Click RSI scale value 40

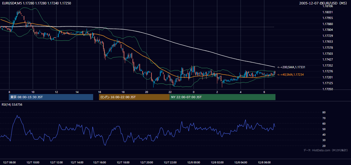click(324, 134)
